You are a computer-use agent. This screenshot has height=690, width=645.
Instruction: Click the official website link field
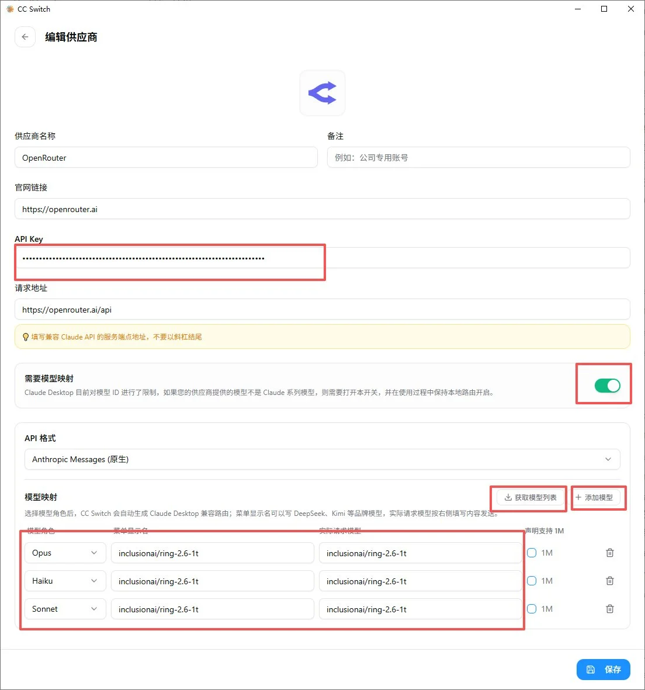tap(322, 209)
